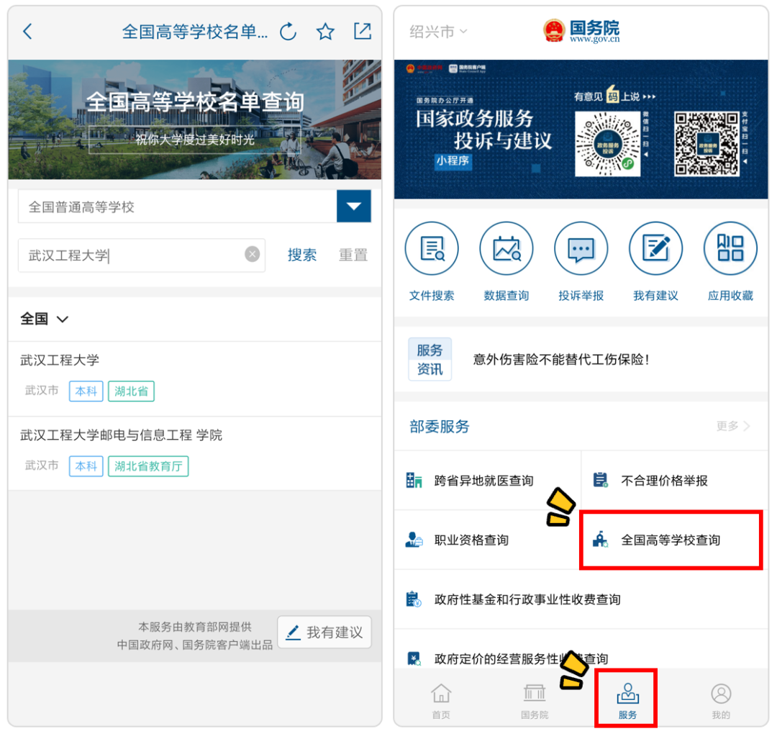
Task: Open 跨省异地就医查询 service
Action: tap(488, 480)
